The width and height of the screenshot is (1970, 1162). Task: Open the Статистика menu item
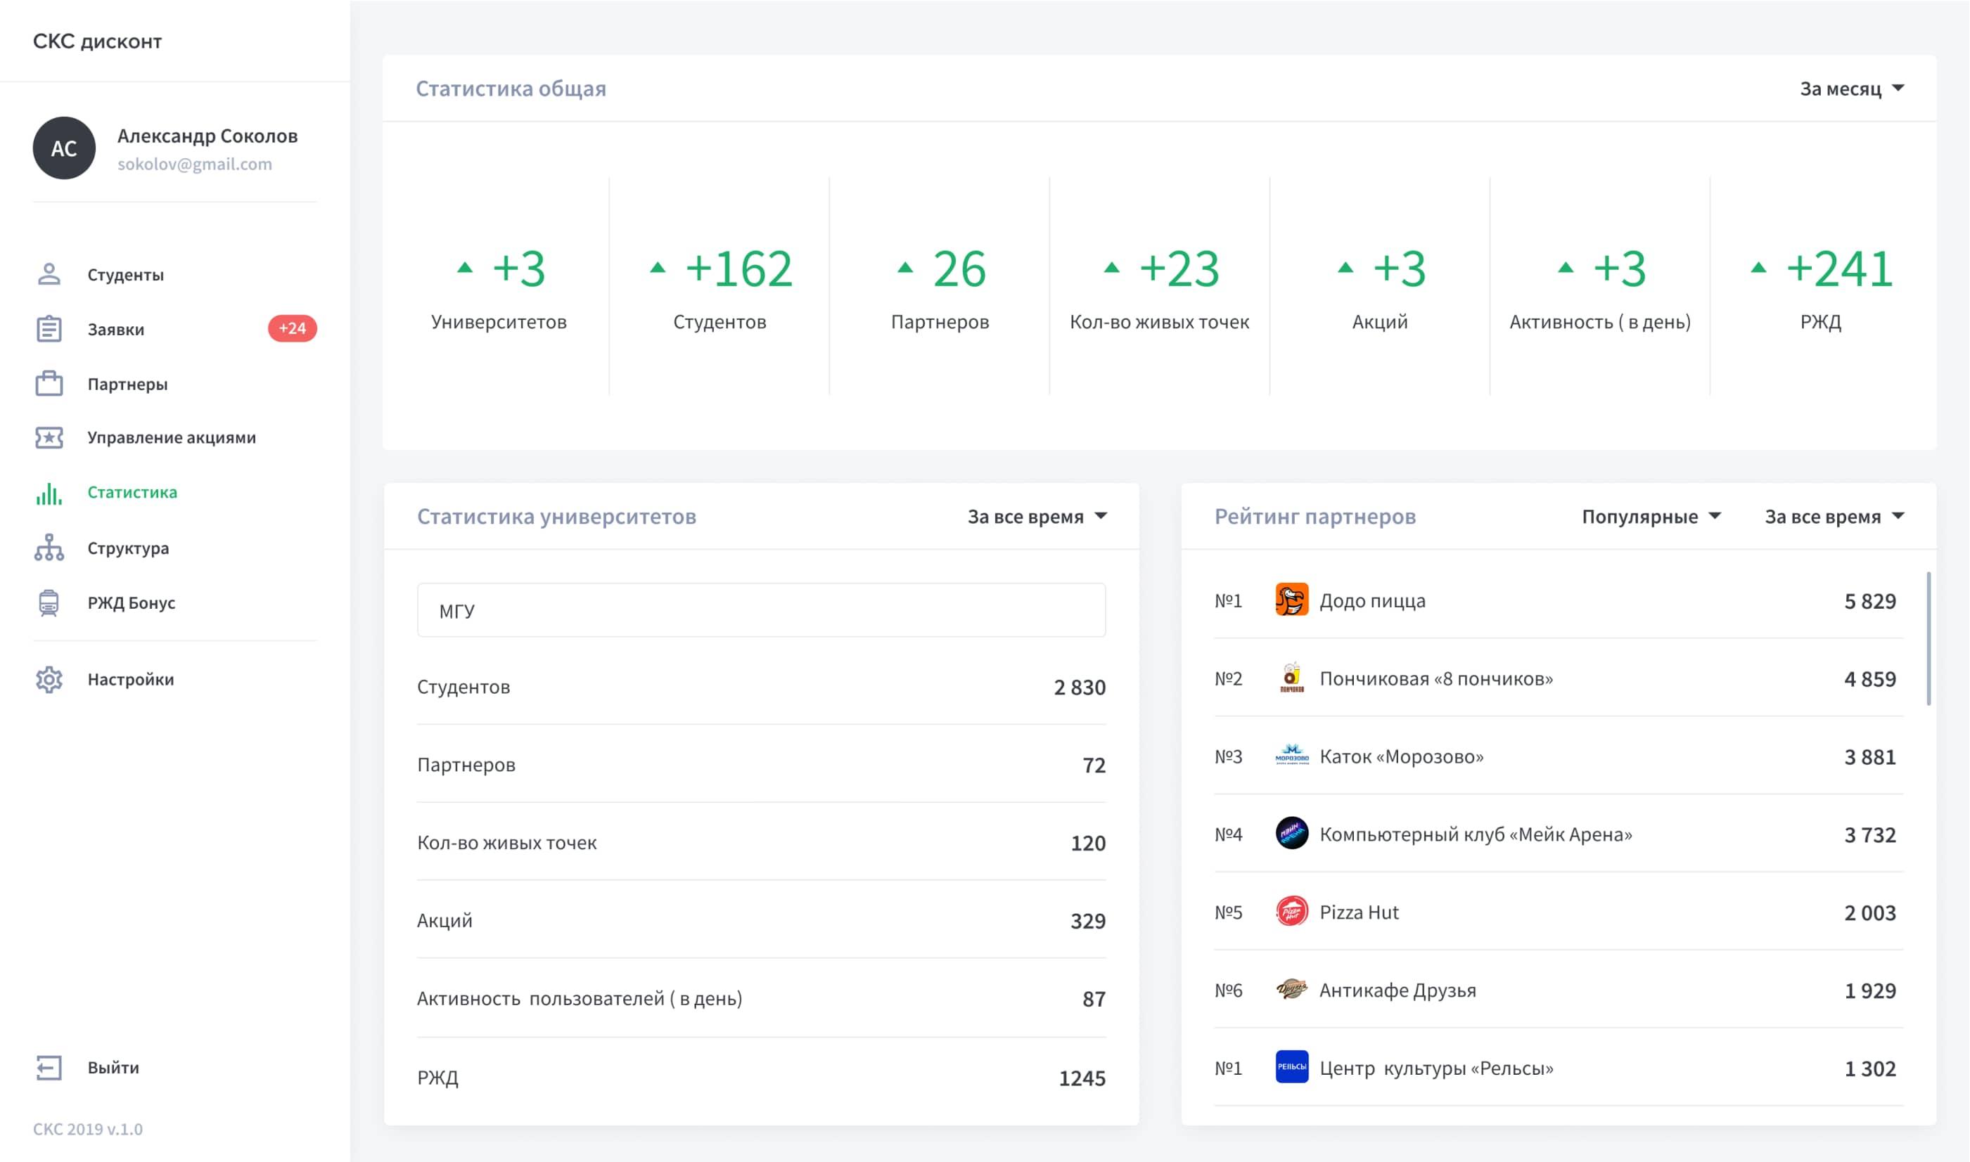click(x=132, y=493)
